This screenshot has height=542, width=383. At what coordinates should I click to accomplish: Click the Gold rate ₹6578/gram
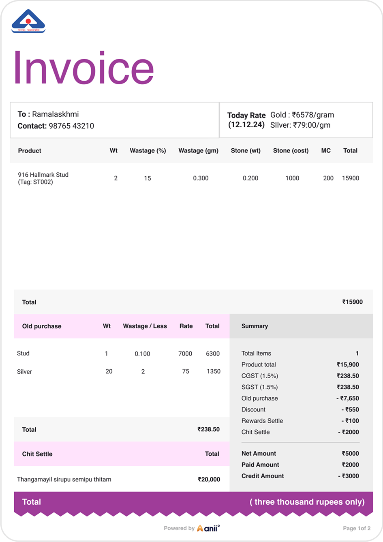(x=302, y=115)
